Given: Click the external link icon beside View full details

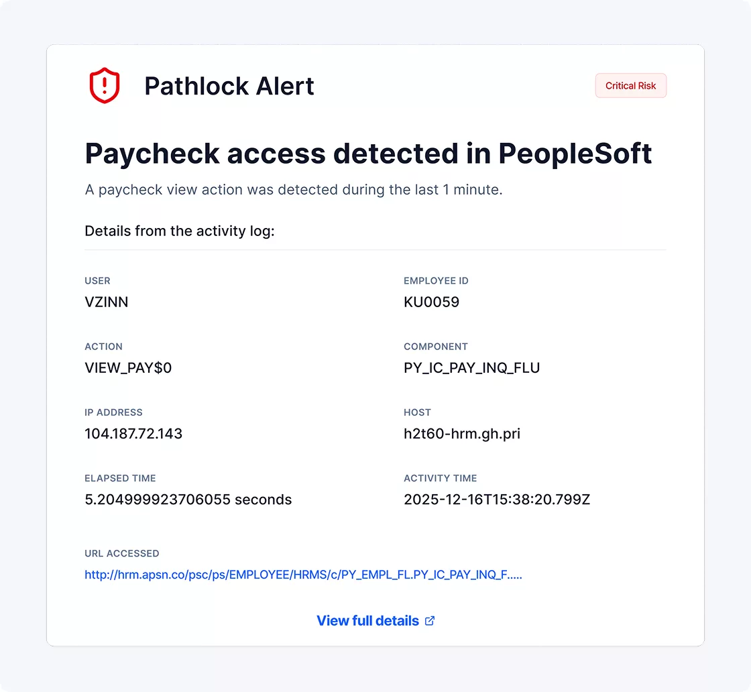Looking at the screenshot, I should [x=429, y=620].
